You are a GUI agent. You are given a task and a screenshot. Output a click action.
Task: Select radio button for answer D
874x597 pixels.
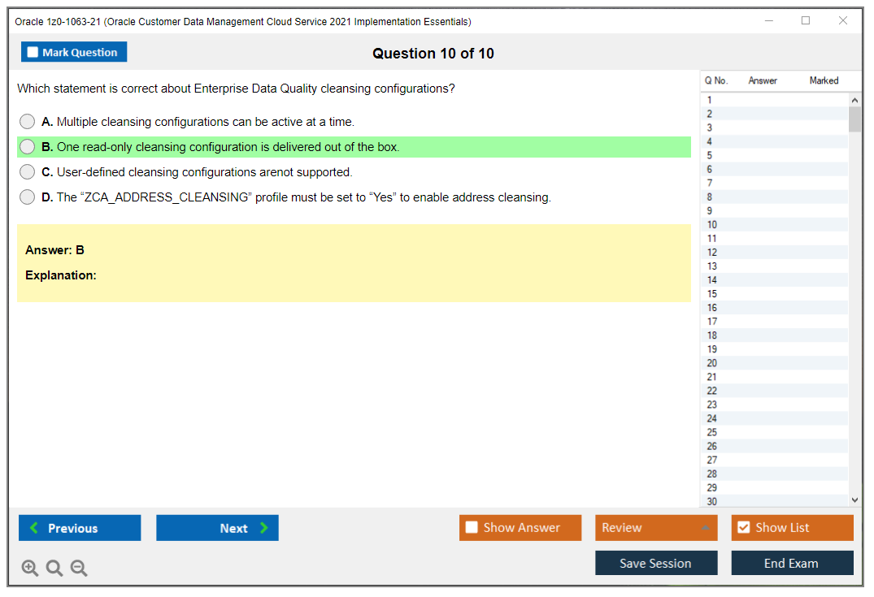[x=27, y=197]
